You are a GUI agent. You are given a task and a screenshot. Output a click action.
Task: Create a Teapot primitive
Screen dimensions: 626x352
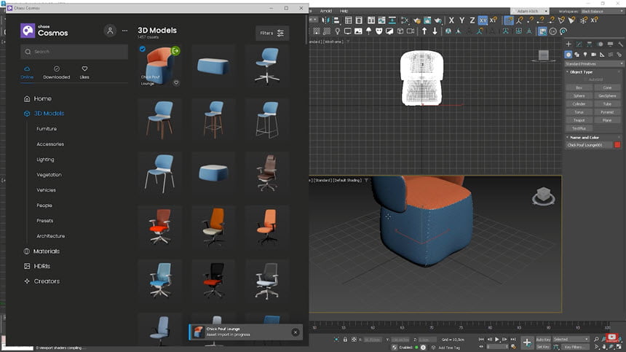point(579,120)
